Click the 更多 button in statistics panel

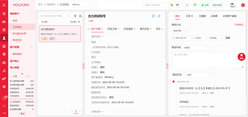[x=23, y=114]
